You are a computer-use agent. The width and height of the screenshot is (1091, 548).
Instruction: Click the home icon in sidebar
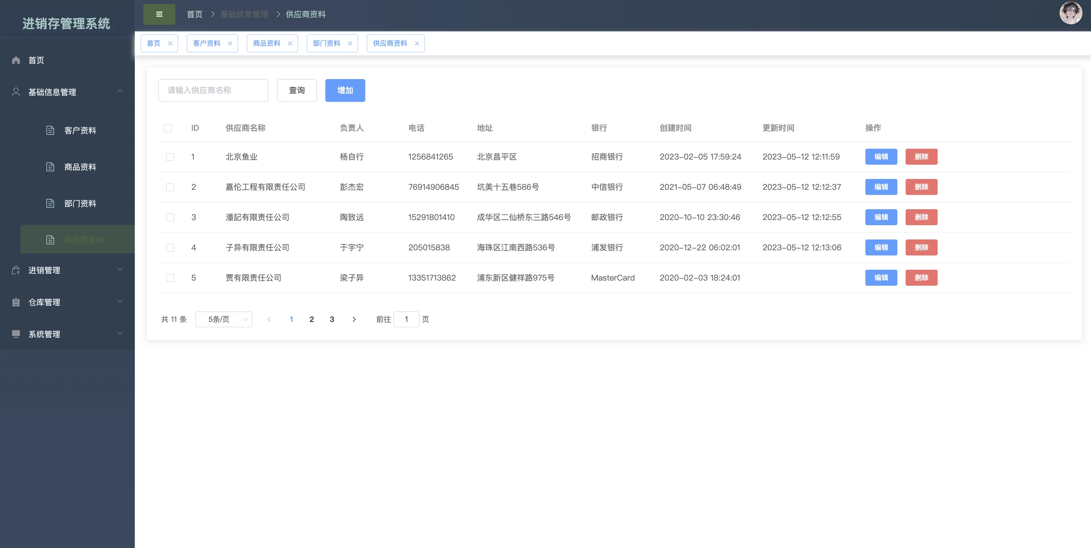click(16, 60)
